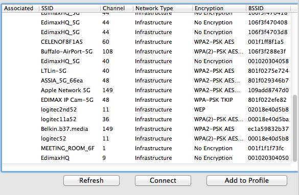Click BSSID ec1a59832b37 cell
Screen dimensions: 299x195
click(x=268, y=129)
